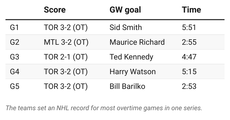Viewport: 230px width, 120px height.
Task: Select the G1 row label
Action: coord(14,28)
